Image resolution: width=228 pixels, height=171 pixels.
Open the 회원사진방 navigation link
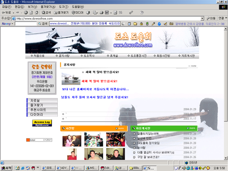[x=162, y=56]
